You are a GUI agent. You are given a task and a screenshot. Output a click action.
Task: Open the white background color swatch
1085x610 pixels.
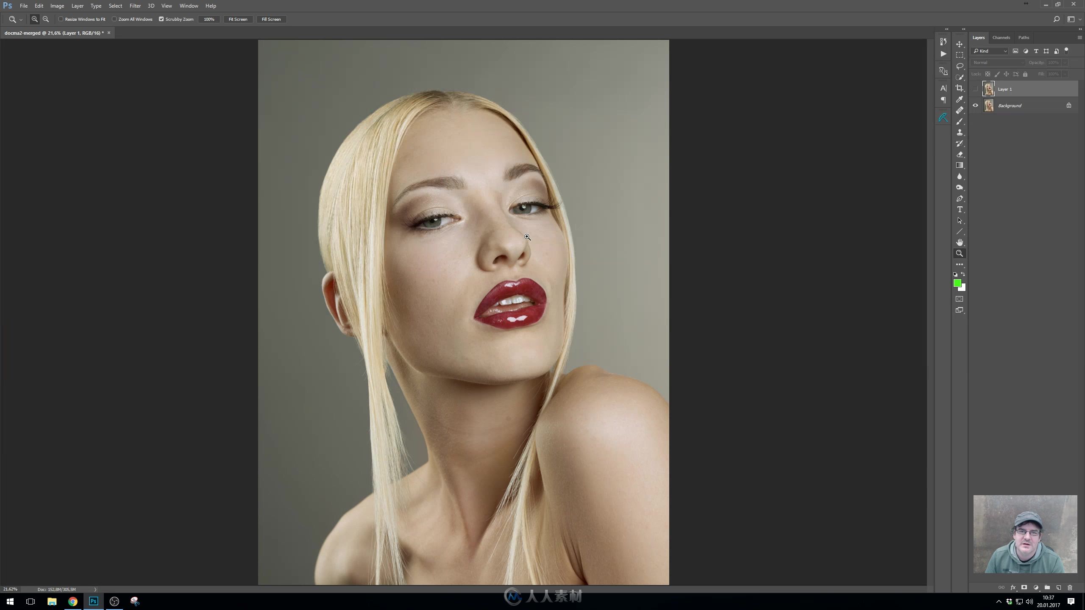[x=963, y=289]
